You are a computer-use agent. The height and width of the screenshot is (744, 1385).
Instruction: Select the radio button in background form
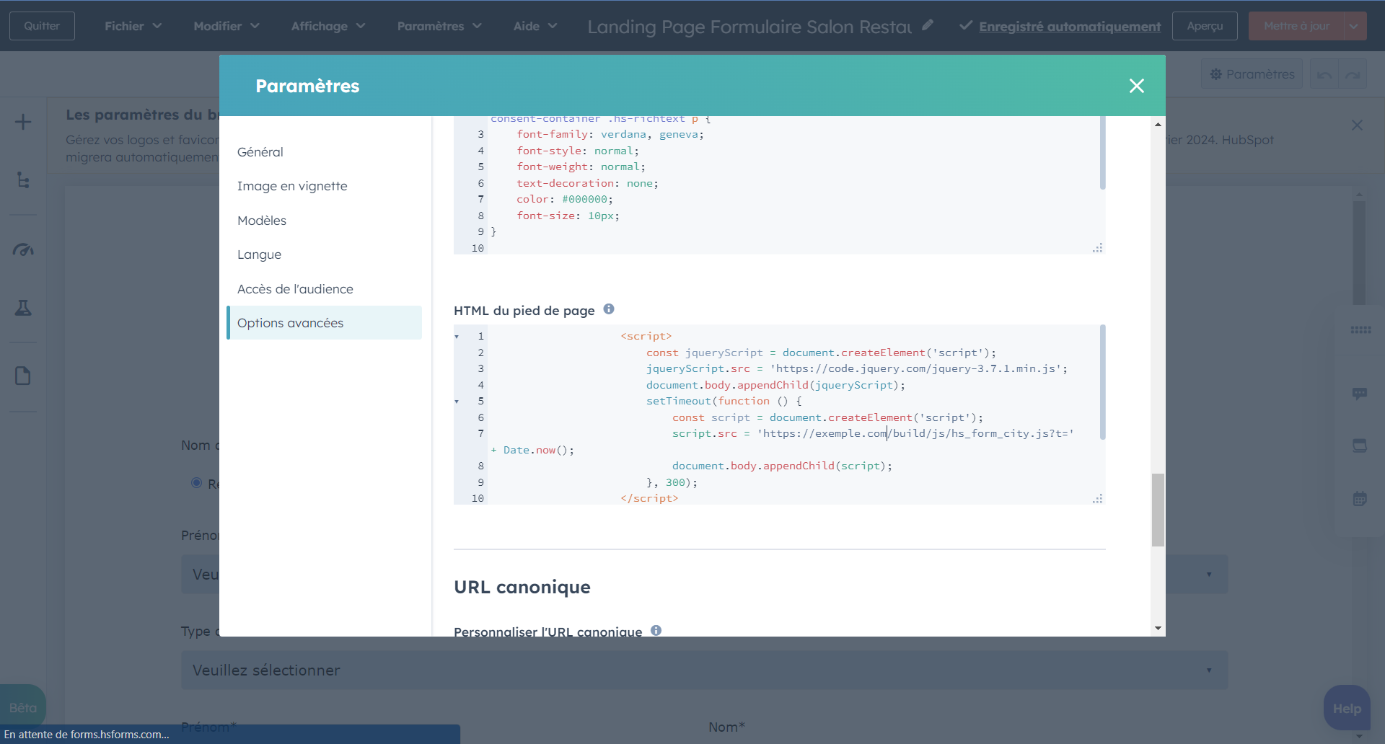196,483
